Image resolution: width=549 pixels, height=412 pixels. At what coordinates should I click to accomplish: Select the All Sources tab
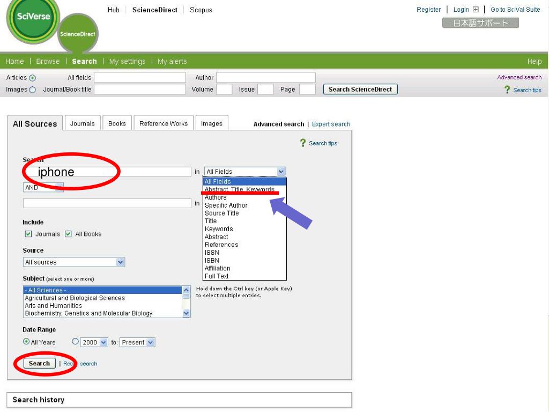coord(35,124)
